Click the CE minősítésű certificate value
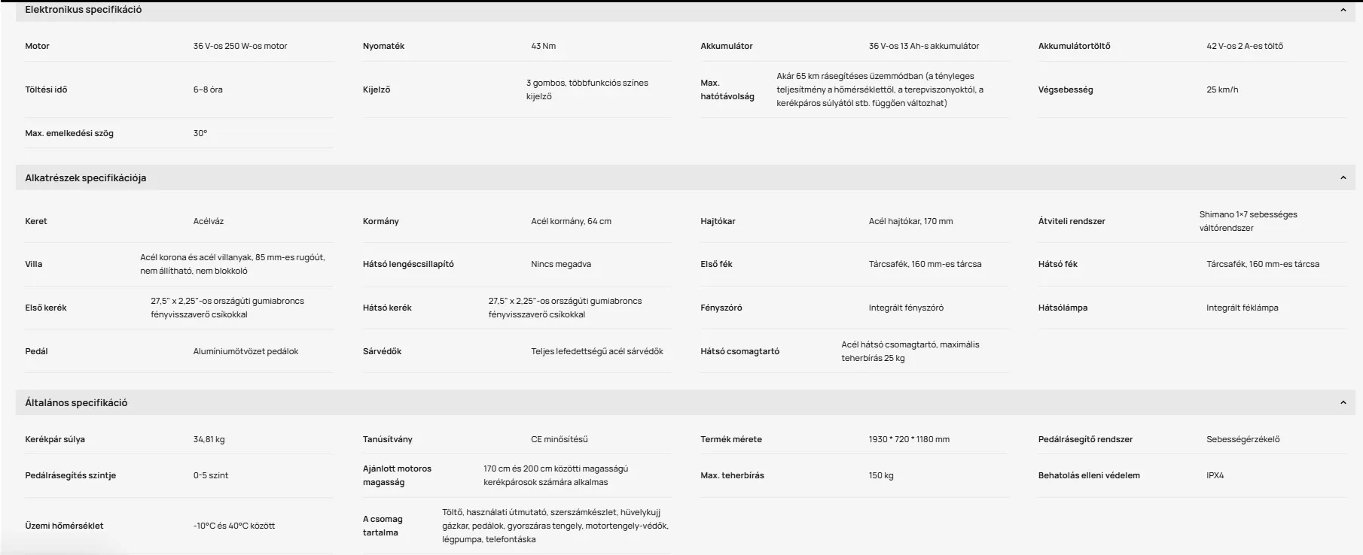1363x555 pixels. pos(559,439)
